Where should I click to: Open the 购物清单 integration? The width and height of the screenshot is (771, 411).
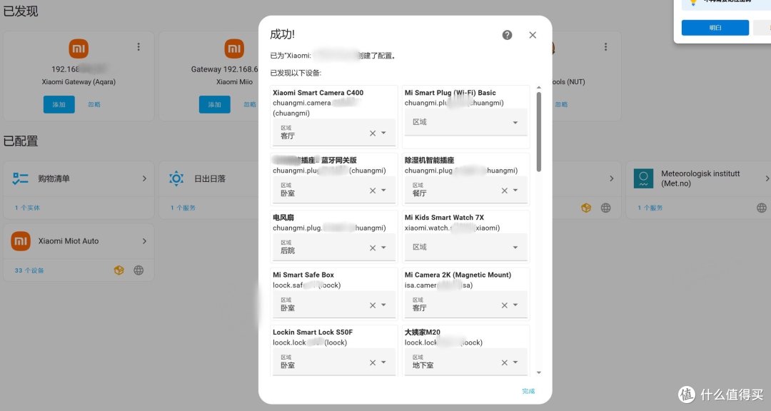pyautogui.click(x=79, y=178)
